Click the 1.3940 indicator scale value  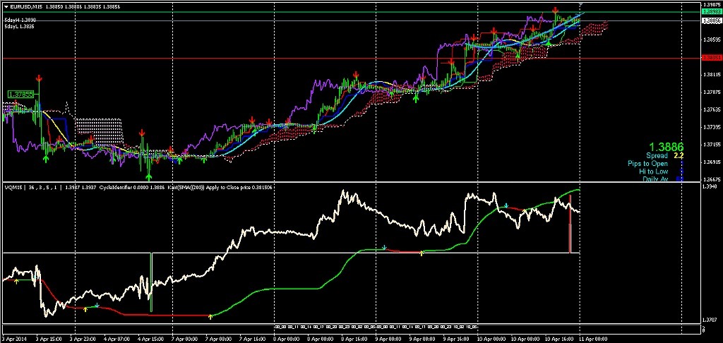click(710, 187)
